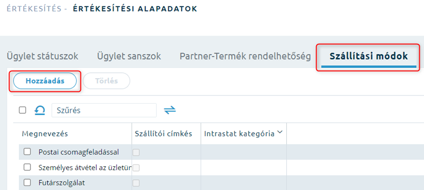Toggle Szállítói címkés for Személyes átvétel

click(136, 168)
